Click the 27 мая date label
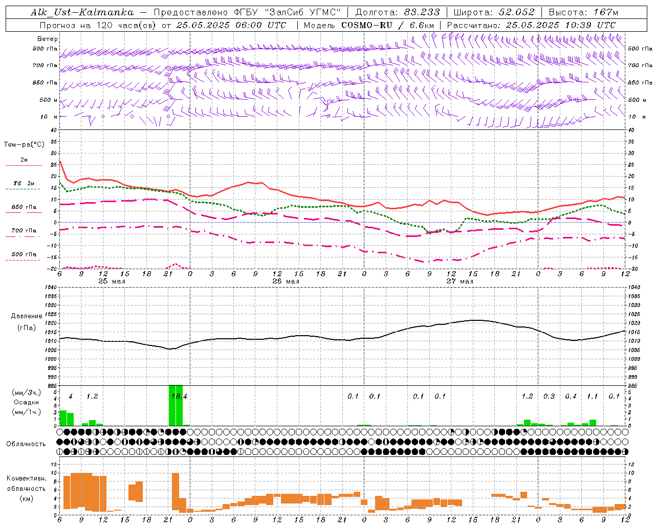Image resolution: width=655 pixels, height=524 pixels. coord(460,281)
